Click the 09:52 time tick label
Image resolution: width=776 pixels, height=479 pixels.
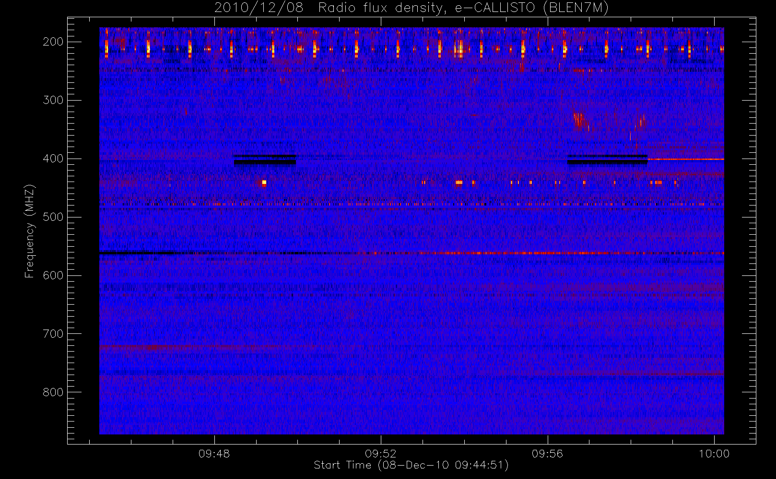[x=380, y=454]
